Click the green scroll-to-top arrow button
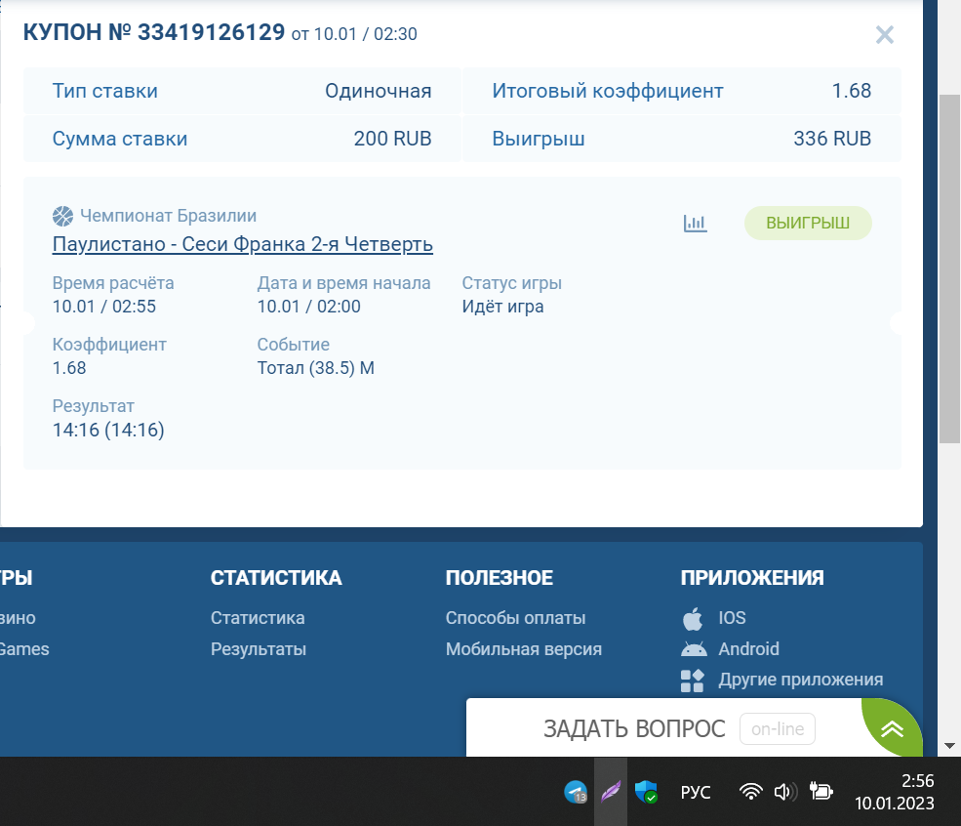 coord(893,728)
